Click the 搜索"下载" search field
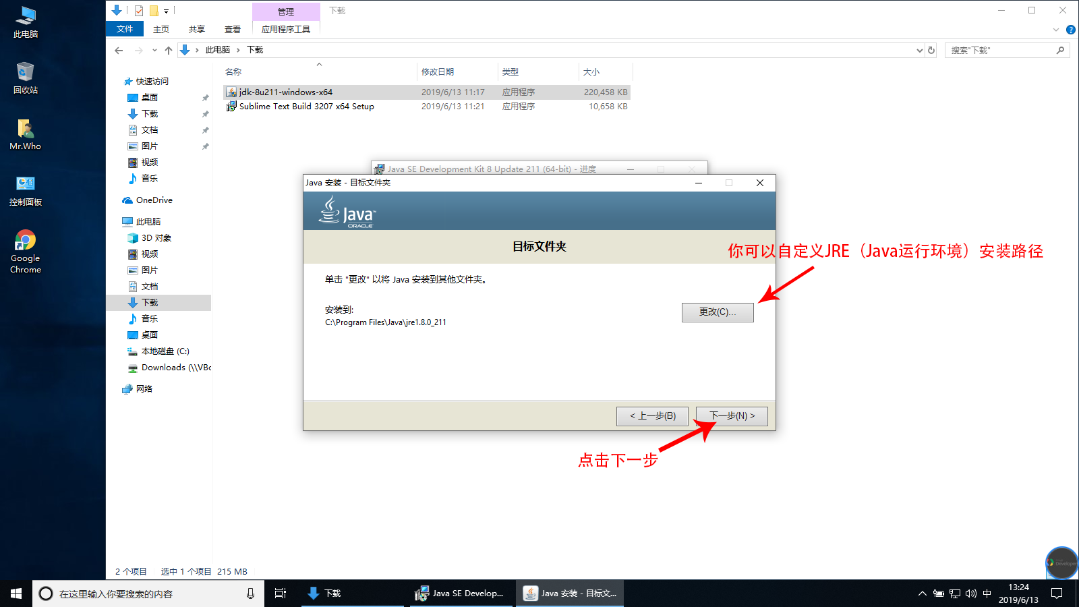This screenshot has height=607, width=1079. (1008, 50)
